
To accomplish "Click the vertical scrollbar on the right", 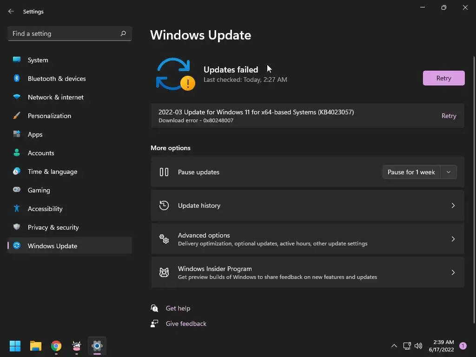I will [474, 190].
